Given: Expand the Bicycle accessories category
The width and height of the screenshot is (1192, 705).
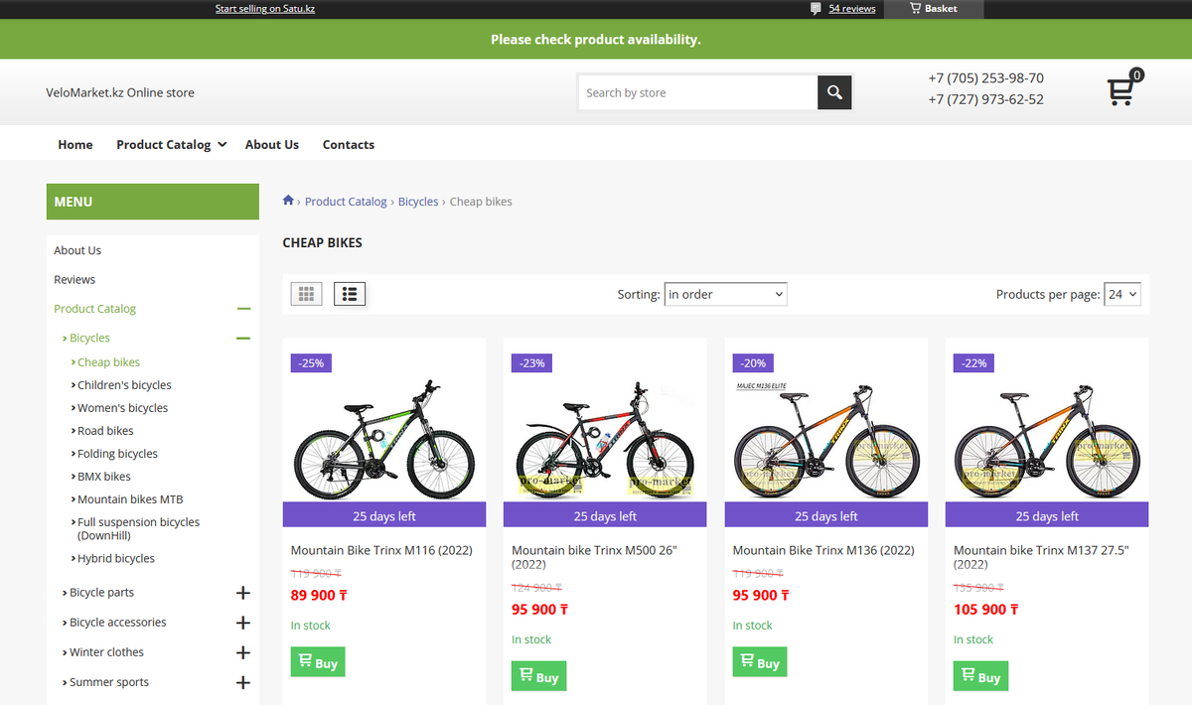Looking at the screenshot, I should pyautogui.click(x=243, y=623).
